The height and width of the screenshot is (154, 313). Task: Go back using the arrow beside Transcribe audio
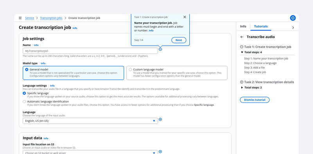tap(242, 37)
